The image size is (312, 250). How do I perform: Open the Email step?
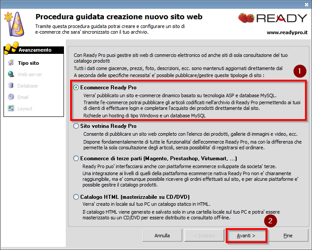click(x=23, y=97)
